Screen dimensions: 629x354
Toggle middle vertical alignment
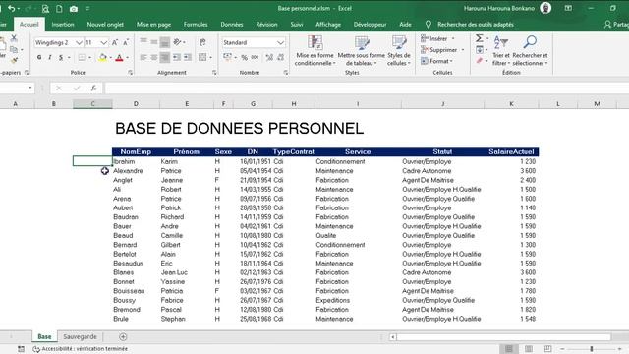tap(154, 41)
